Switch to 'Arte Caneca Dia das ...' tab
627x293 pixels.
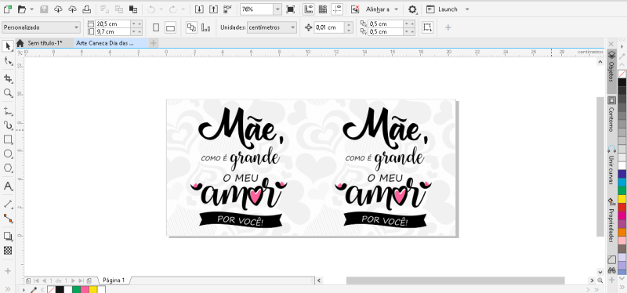click(105, 43)
